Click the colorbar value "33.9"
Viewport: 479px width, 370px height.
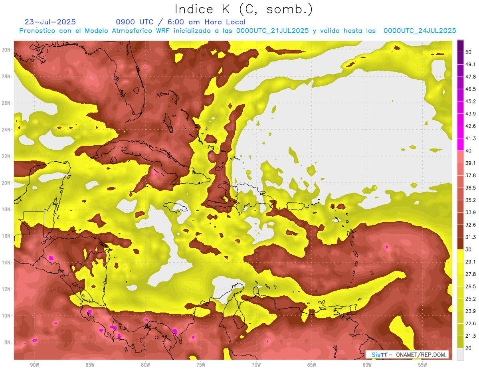click(x=471, y=212)
